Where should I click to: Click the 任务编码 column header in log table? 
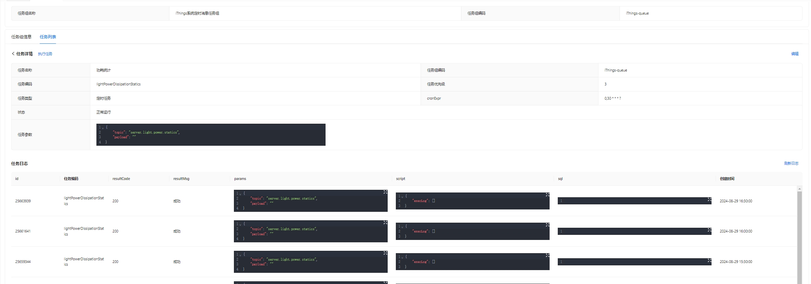point(71,179)
